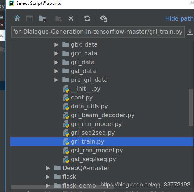Toggle show hidden files icon
This screenshot has width=194, height=192.
pyautogui.click(x=104, y=19)
